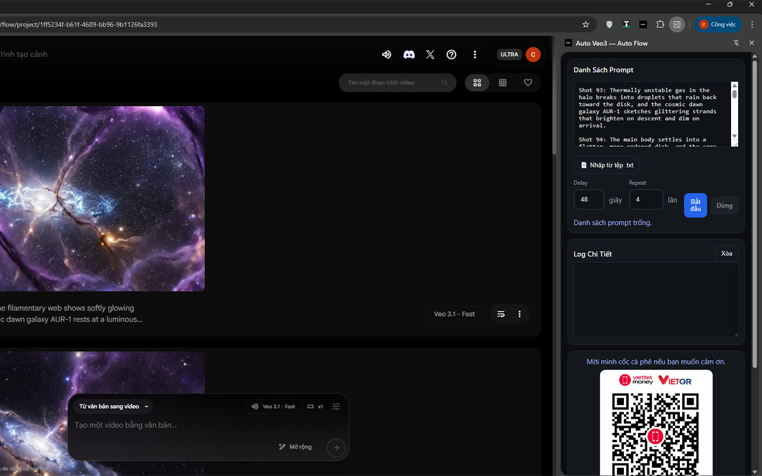Image resolution: width=762 pixels, height=476 pixels.
Task: Expand the 'Từ văn bản sang video' dropdown
Action: pos(114,406)
